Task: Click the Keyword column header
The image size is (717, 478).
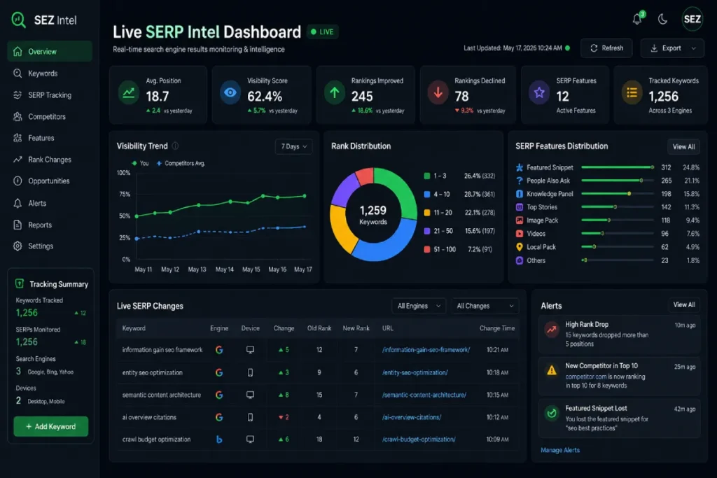Action: point(134,328)
